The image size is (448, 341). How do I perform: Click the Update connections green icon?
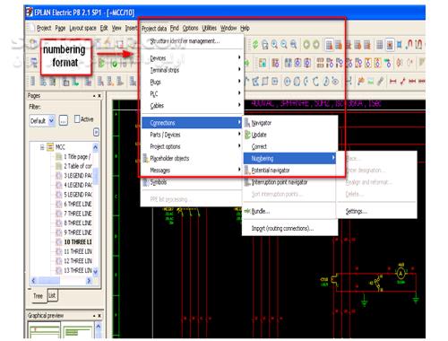click(247, 135)
